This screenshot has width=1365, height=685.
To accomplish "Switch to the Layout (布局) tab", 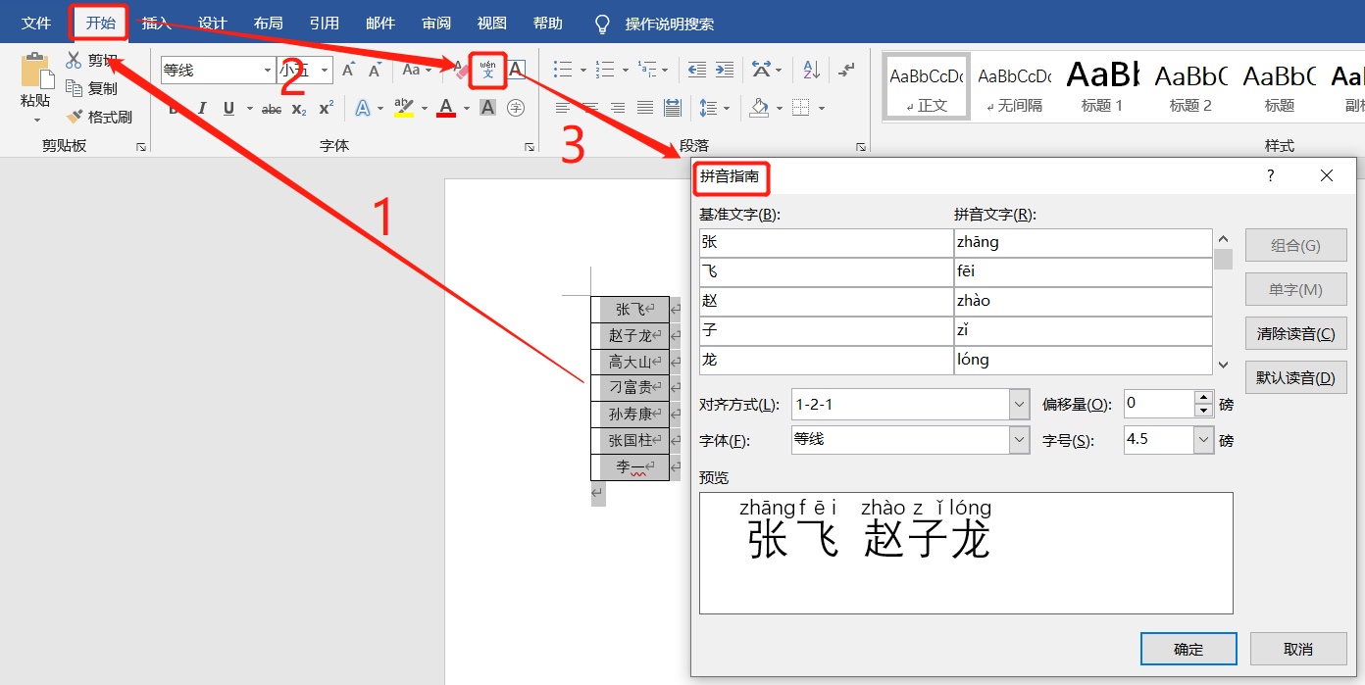I will point(268,24).
